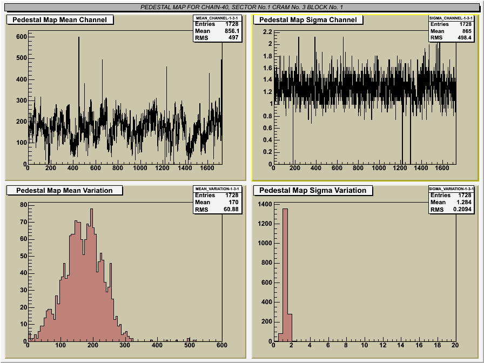This screenshot has height=363, width=484.
Task: Click y-axis label 1.2 in Sigma Channel plot
Action: point(267,92)
